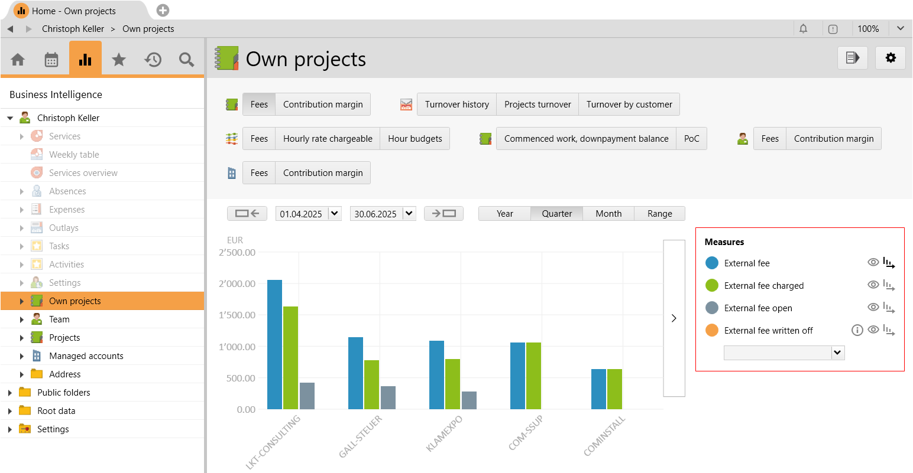
Task: Open the Favorites star icon
Action: pyautogui.click(x=119, y=60)
